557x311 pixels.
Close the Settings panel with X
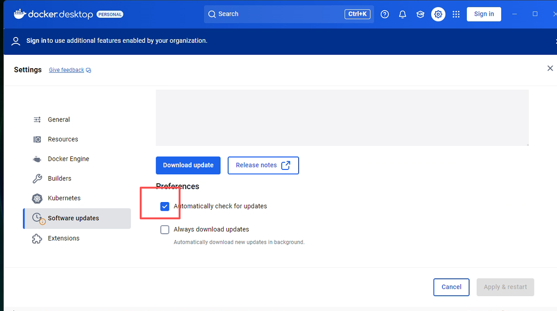click(x=550, y=68)
